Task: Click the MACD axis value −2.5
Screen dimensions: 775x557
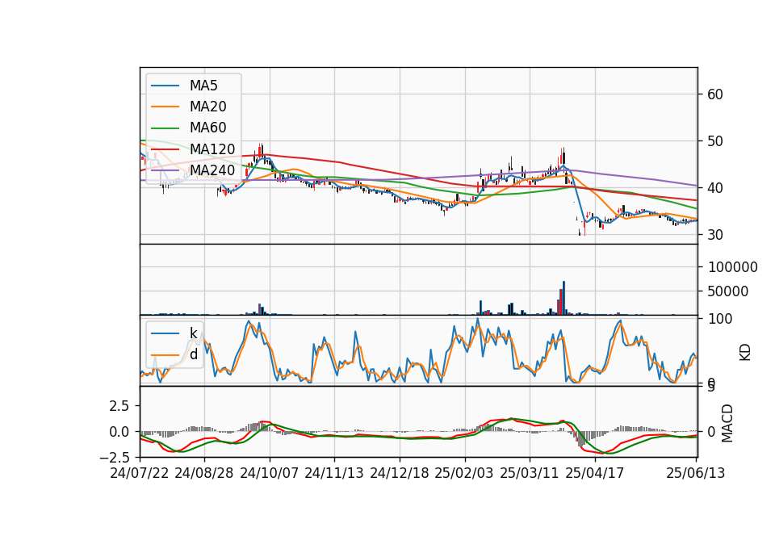Action: click(115, 458)
